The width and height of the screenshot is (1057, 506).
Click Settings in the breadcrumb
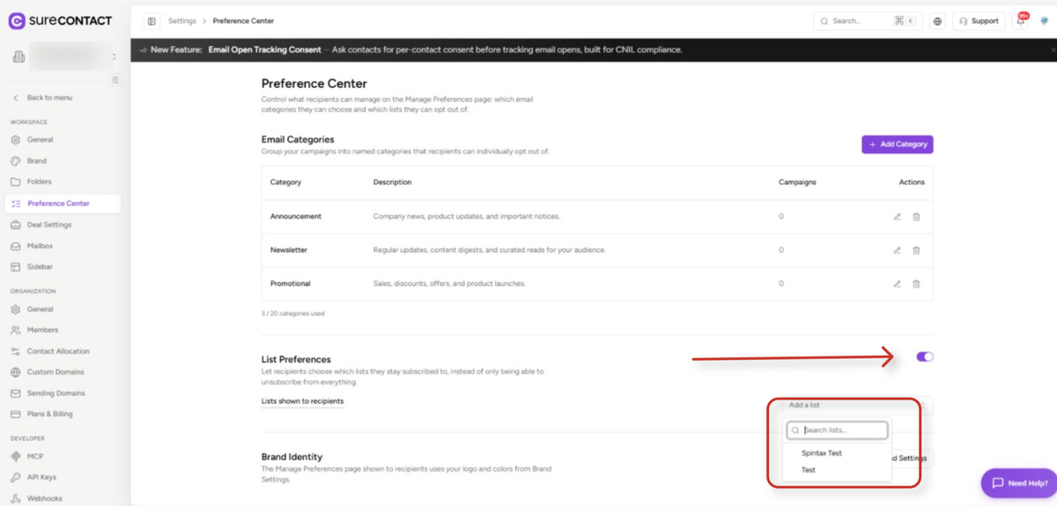coord(182,20)
